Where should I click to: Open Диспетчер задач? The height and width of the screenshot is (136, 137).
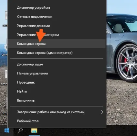(57, 64)
